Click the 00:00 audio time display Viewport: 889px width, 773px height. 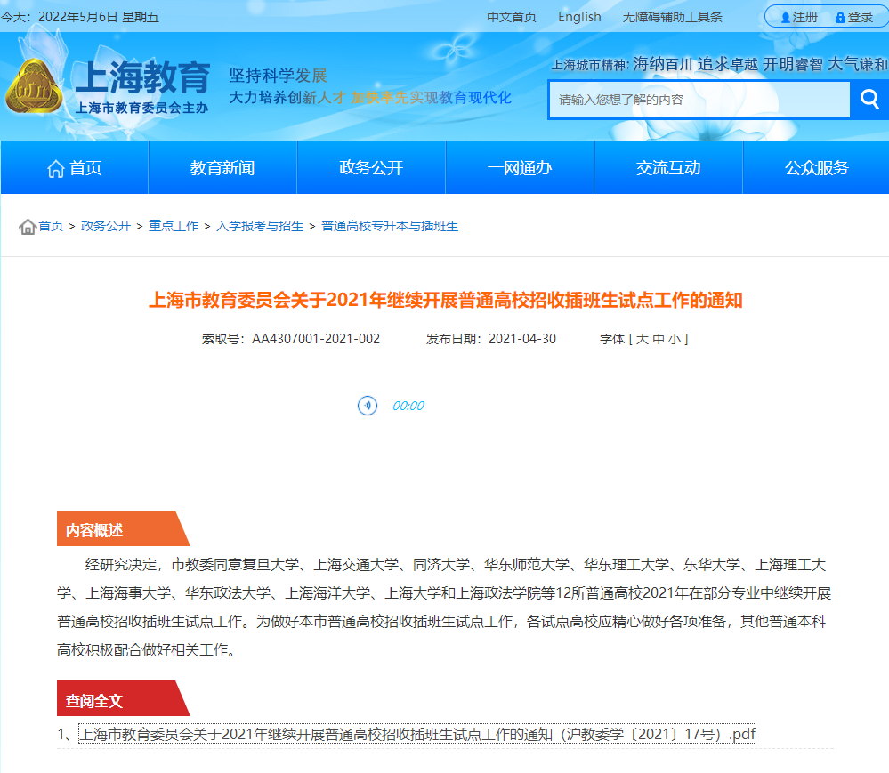408,406
